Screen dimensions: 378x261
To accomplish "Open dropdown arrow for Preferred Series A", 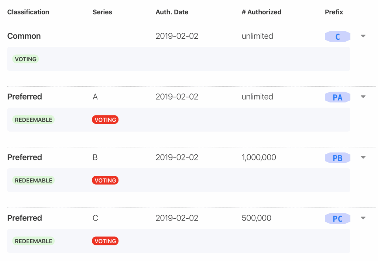I will [363, 97].
